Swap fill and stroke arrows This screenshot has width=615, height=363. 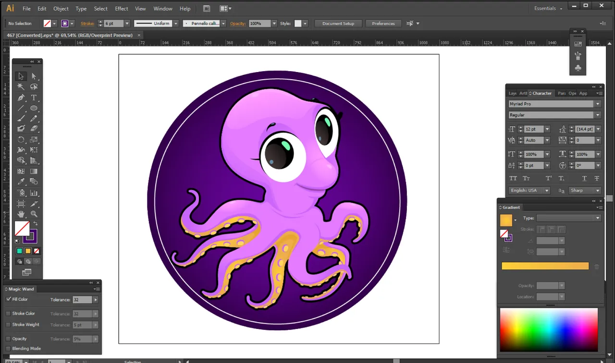click(35, 224)
